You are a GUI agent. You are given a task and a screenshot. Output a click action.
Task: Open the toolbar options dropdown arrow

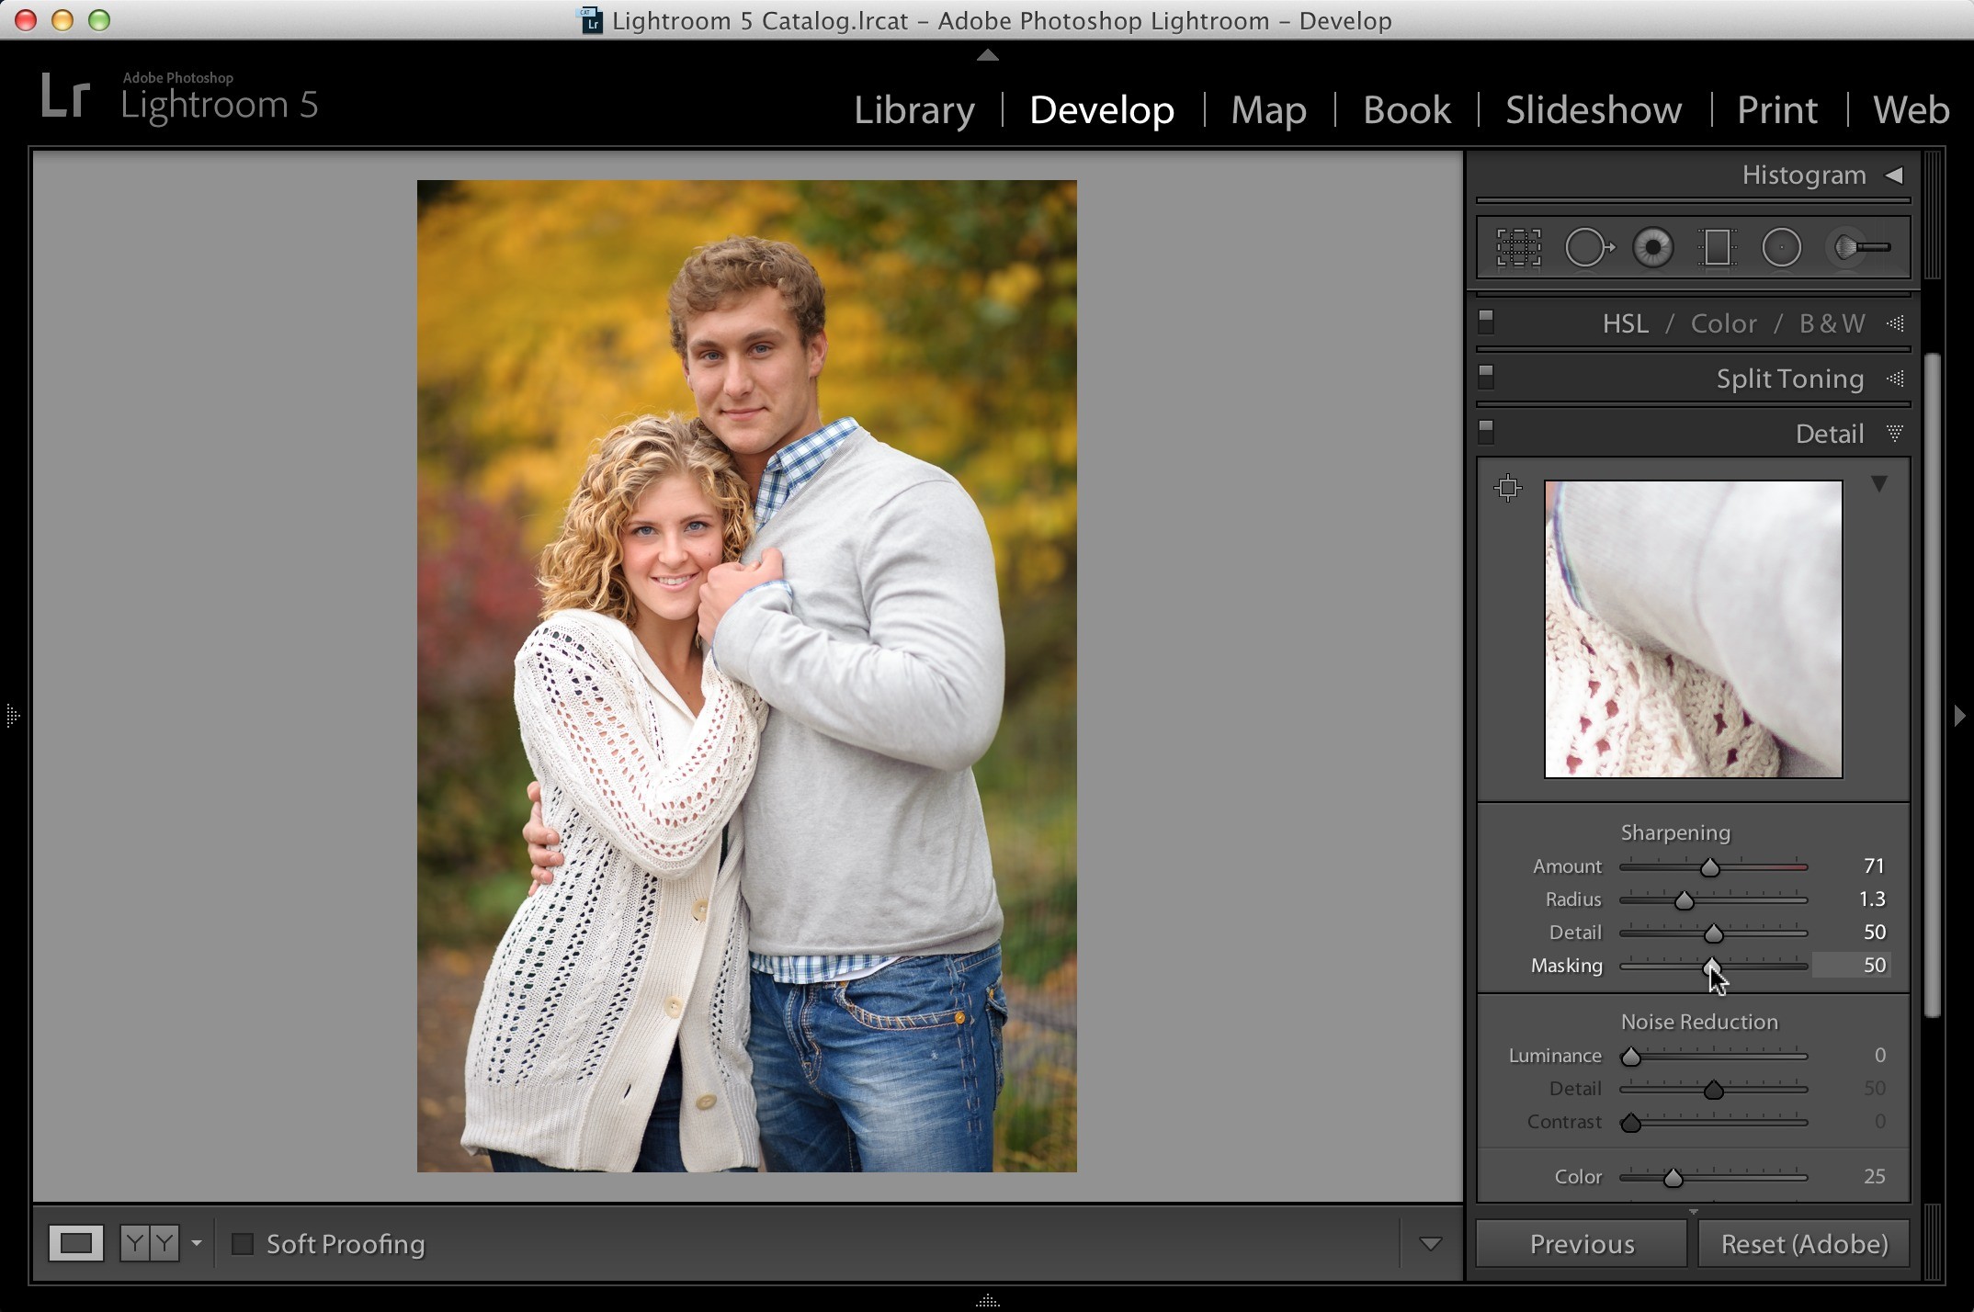1430,1244
